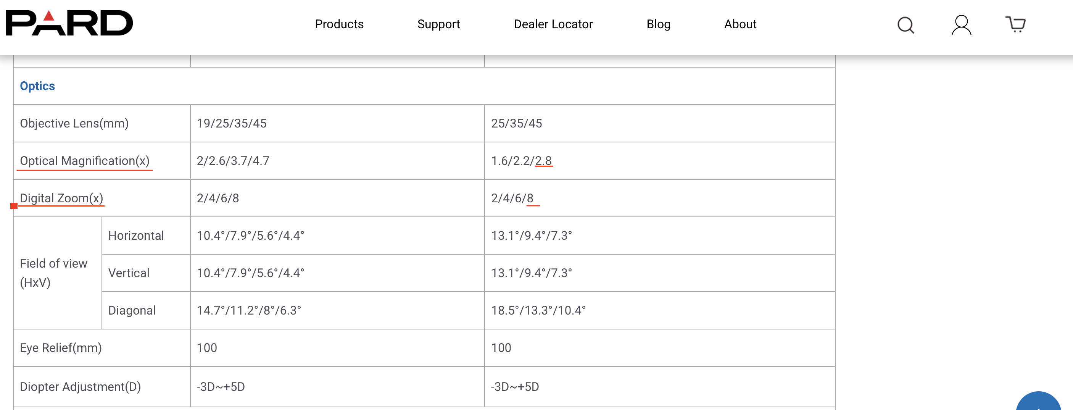Click the Eye Relief(mm) label
Viewport: 1073px width, 410px height.
[x=61, y=348]
